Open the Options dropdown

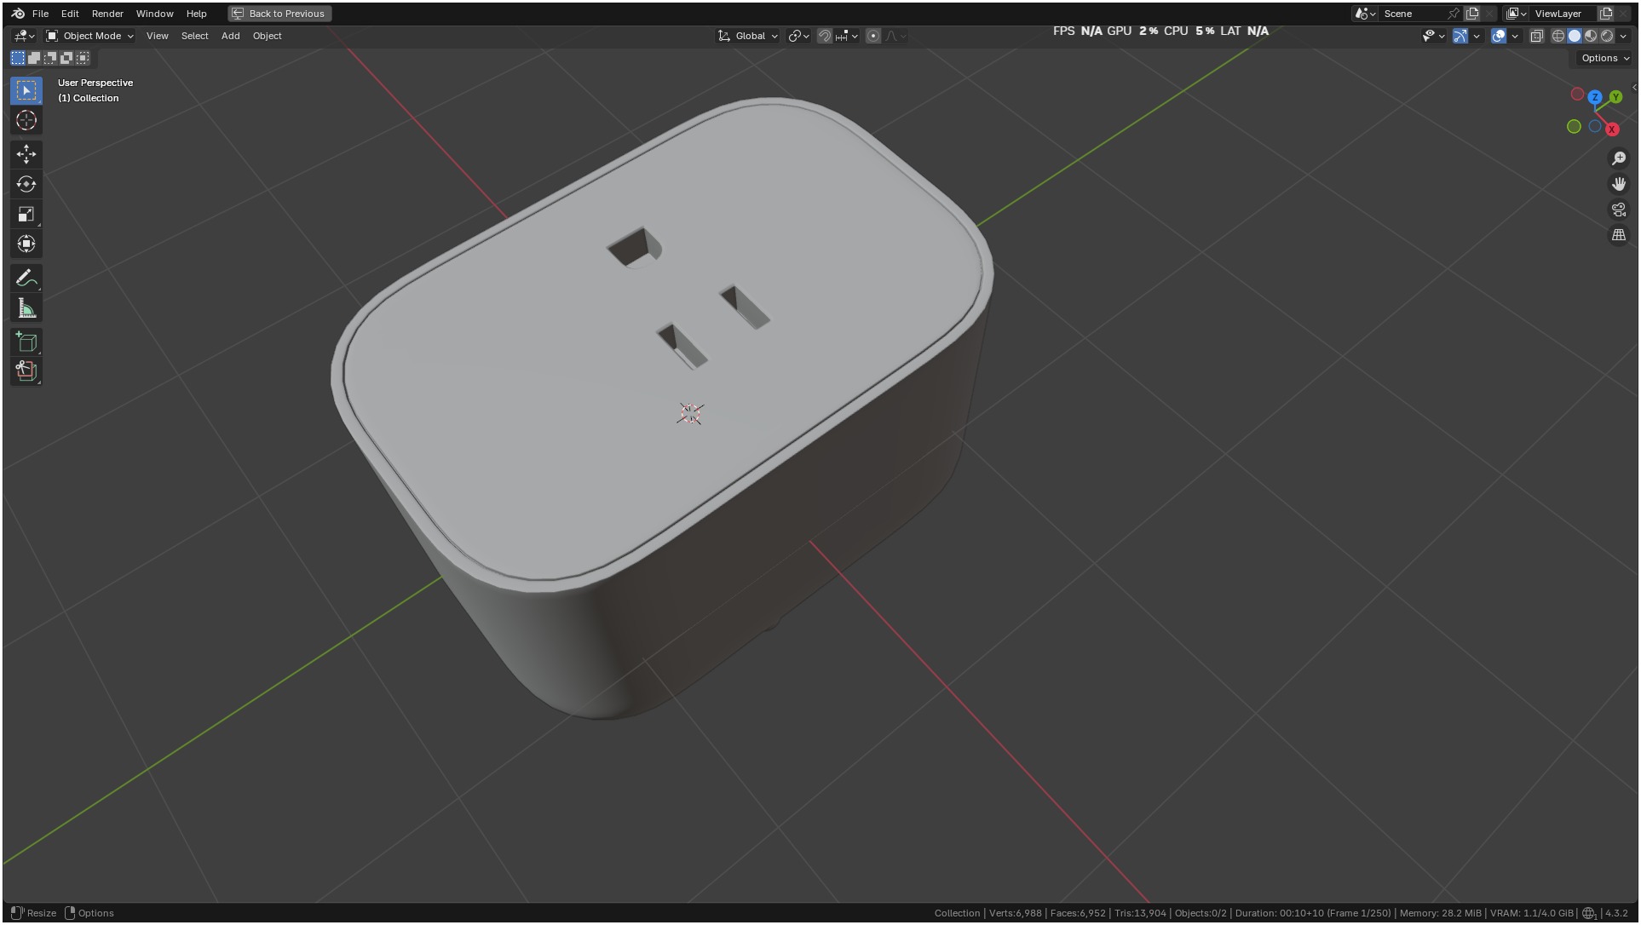(1604, 58)
